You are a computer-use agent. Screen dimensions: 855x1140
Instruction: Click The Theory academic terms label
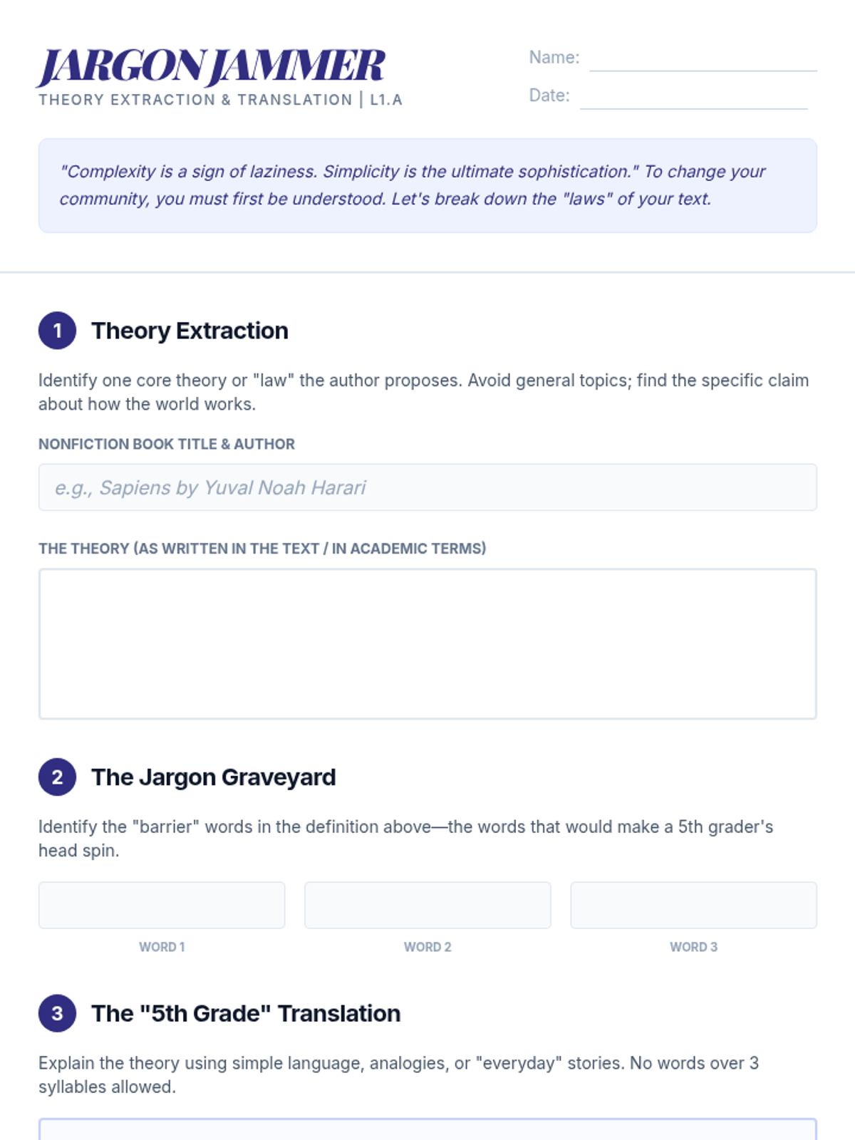[262, 549]
